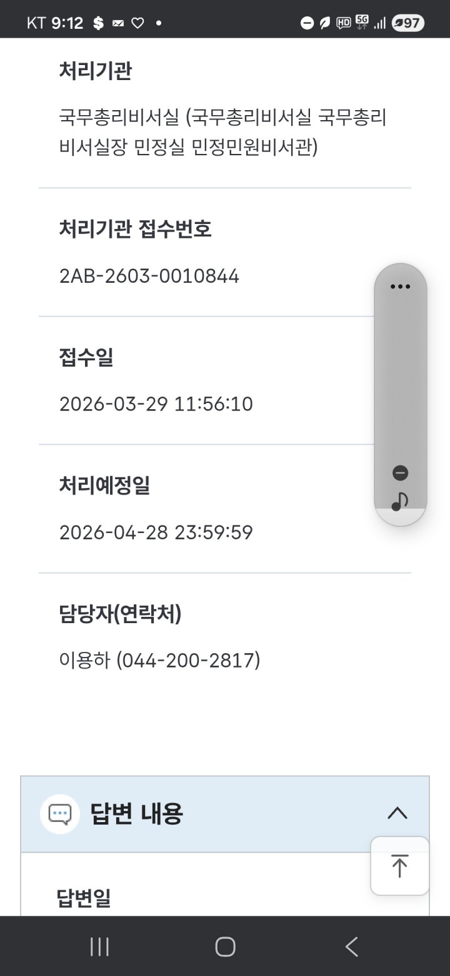The height and width of the screenshot is (976, 450).
Task: Tap the leaf icon in status bar
Action: tap(324, 23)
